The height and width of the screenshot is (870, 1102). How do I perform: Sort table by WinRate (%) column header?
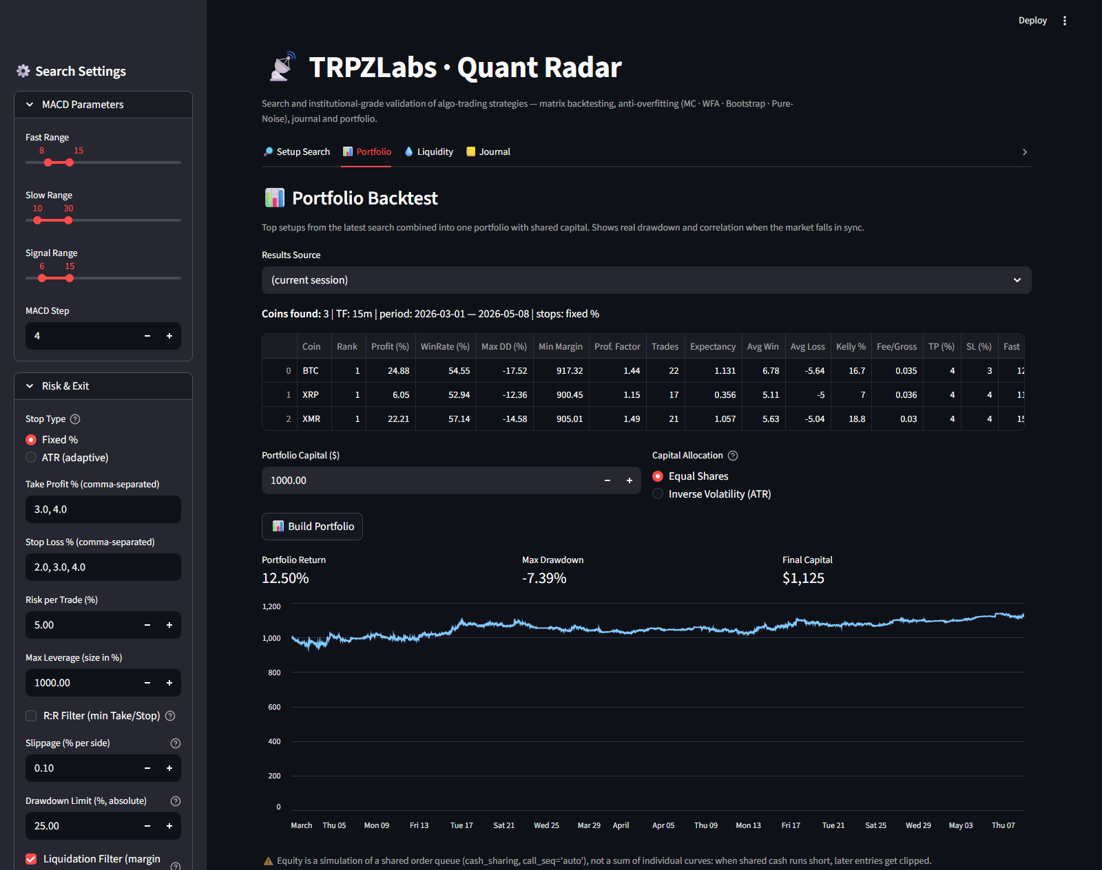tap(445, 347)
